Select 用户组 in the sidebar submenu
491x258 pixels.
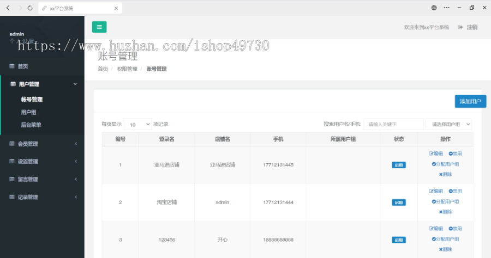(28, 112)
